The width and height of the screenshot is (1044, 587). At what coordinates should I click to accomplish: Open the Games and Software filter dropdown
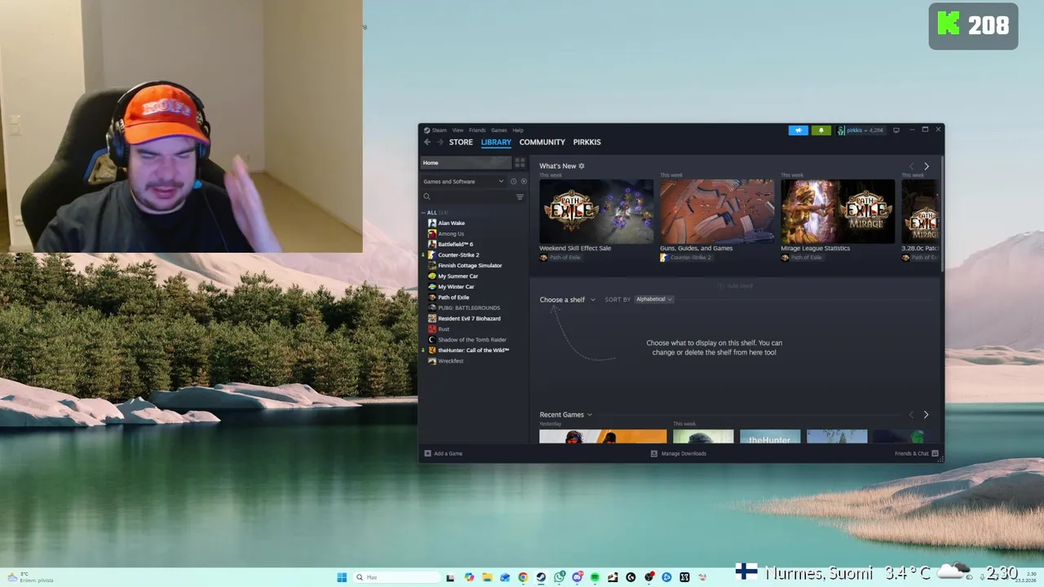pos(463,182)
